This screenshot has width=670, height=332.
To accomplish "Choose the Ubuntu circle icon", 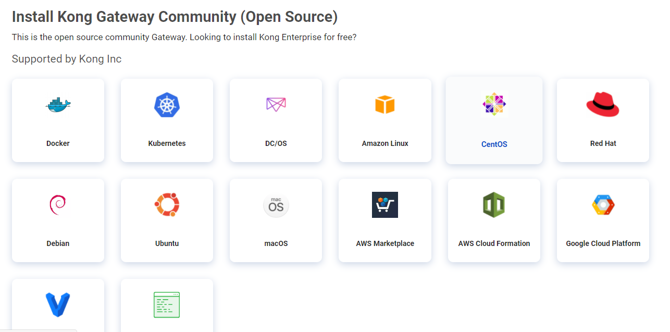I will coord(167,205).
